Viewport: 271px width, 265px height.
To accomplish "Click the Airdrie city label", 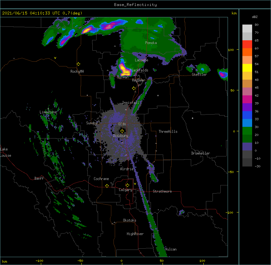I will coord(127,169).
